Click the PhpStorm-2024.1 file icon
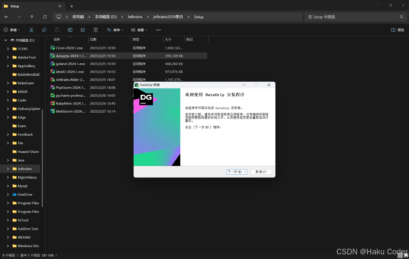Screen dimensions: 409x259 [x=53, y=87]
